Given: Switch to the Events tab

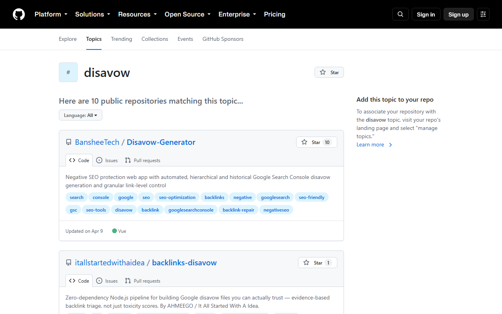Looking at the screenshot, I should (x=185, y=39).
